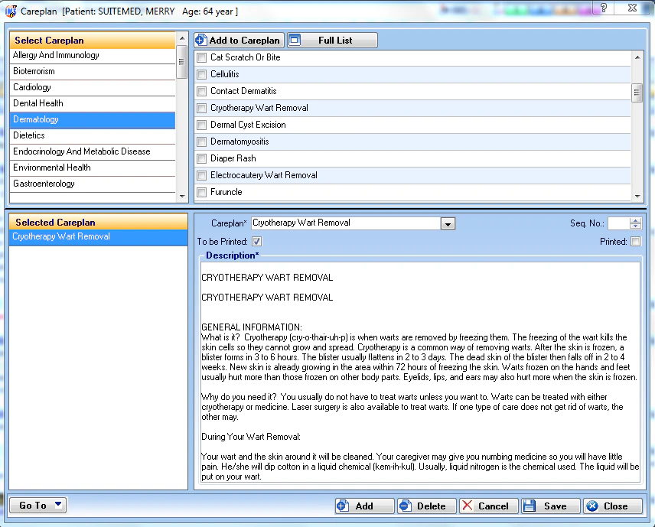
Task: Open the Full List view
Action: 332,40
